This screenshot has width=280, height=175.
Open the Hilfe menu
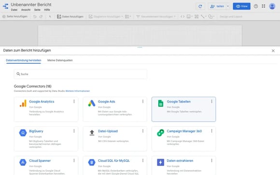[x=47, y=10]
